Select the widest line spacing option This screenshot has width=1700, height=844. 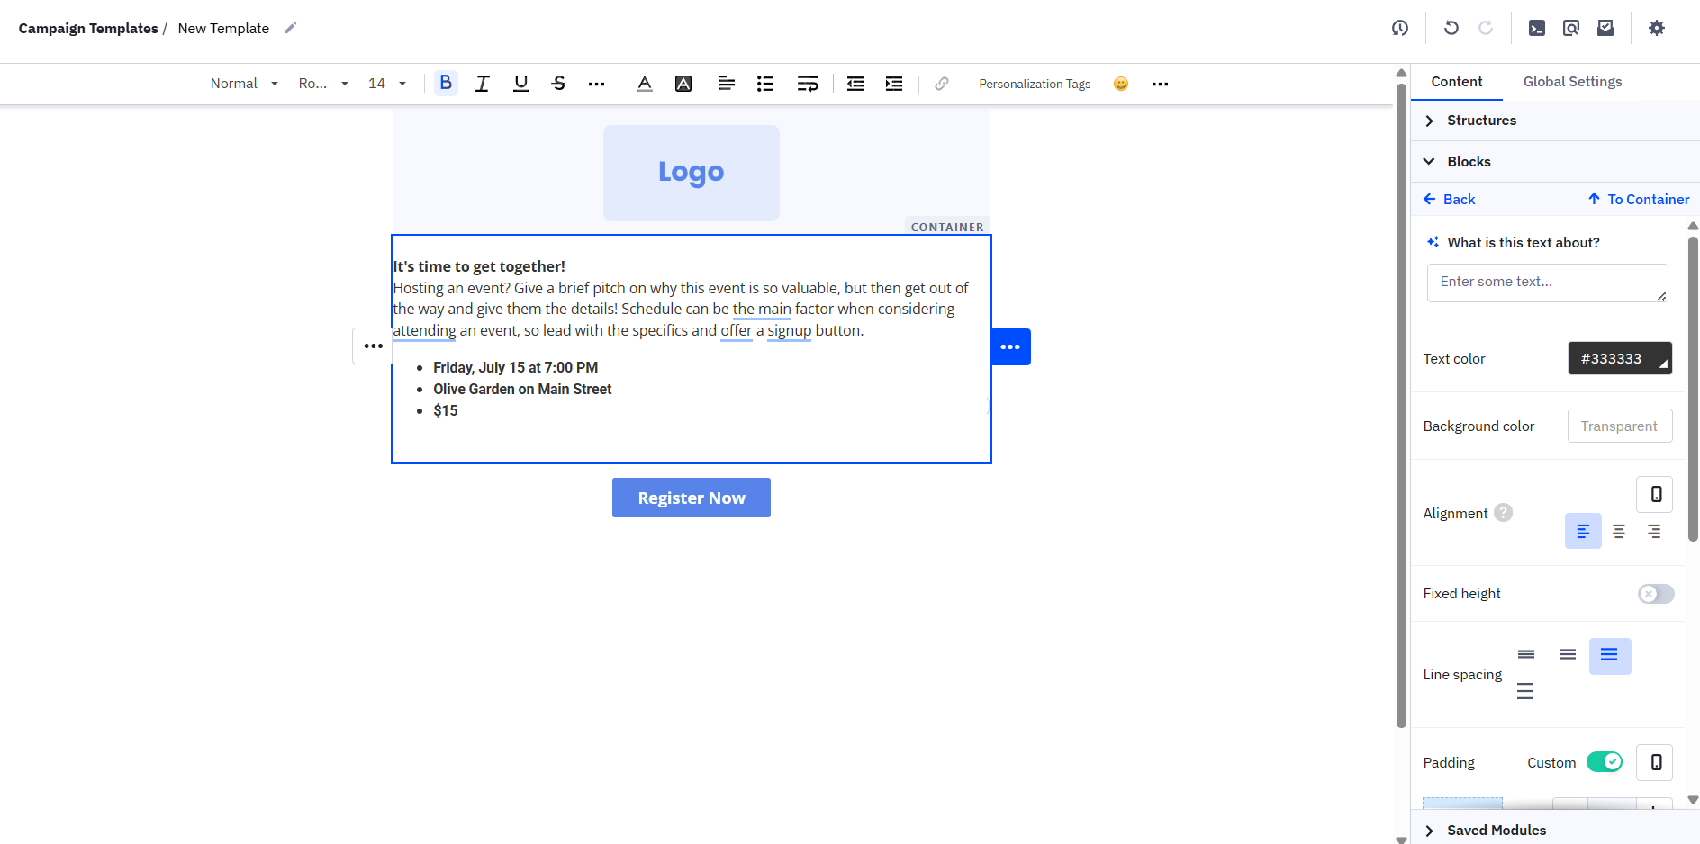click(x=1525, y=691)
